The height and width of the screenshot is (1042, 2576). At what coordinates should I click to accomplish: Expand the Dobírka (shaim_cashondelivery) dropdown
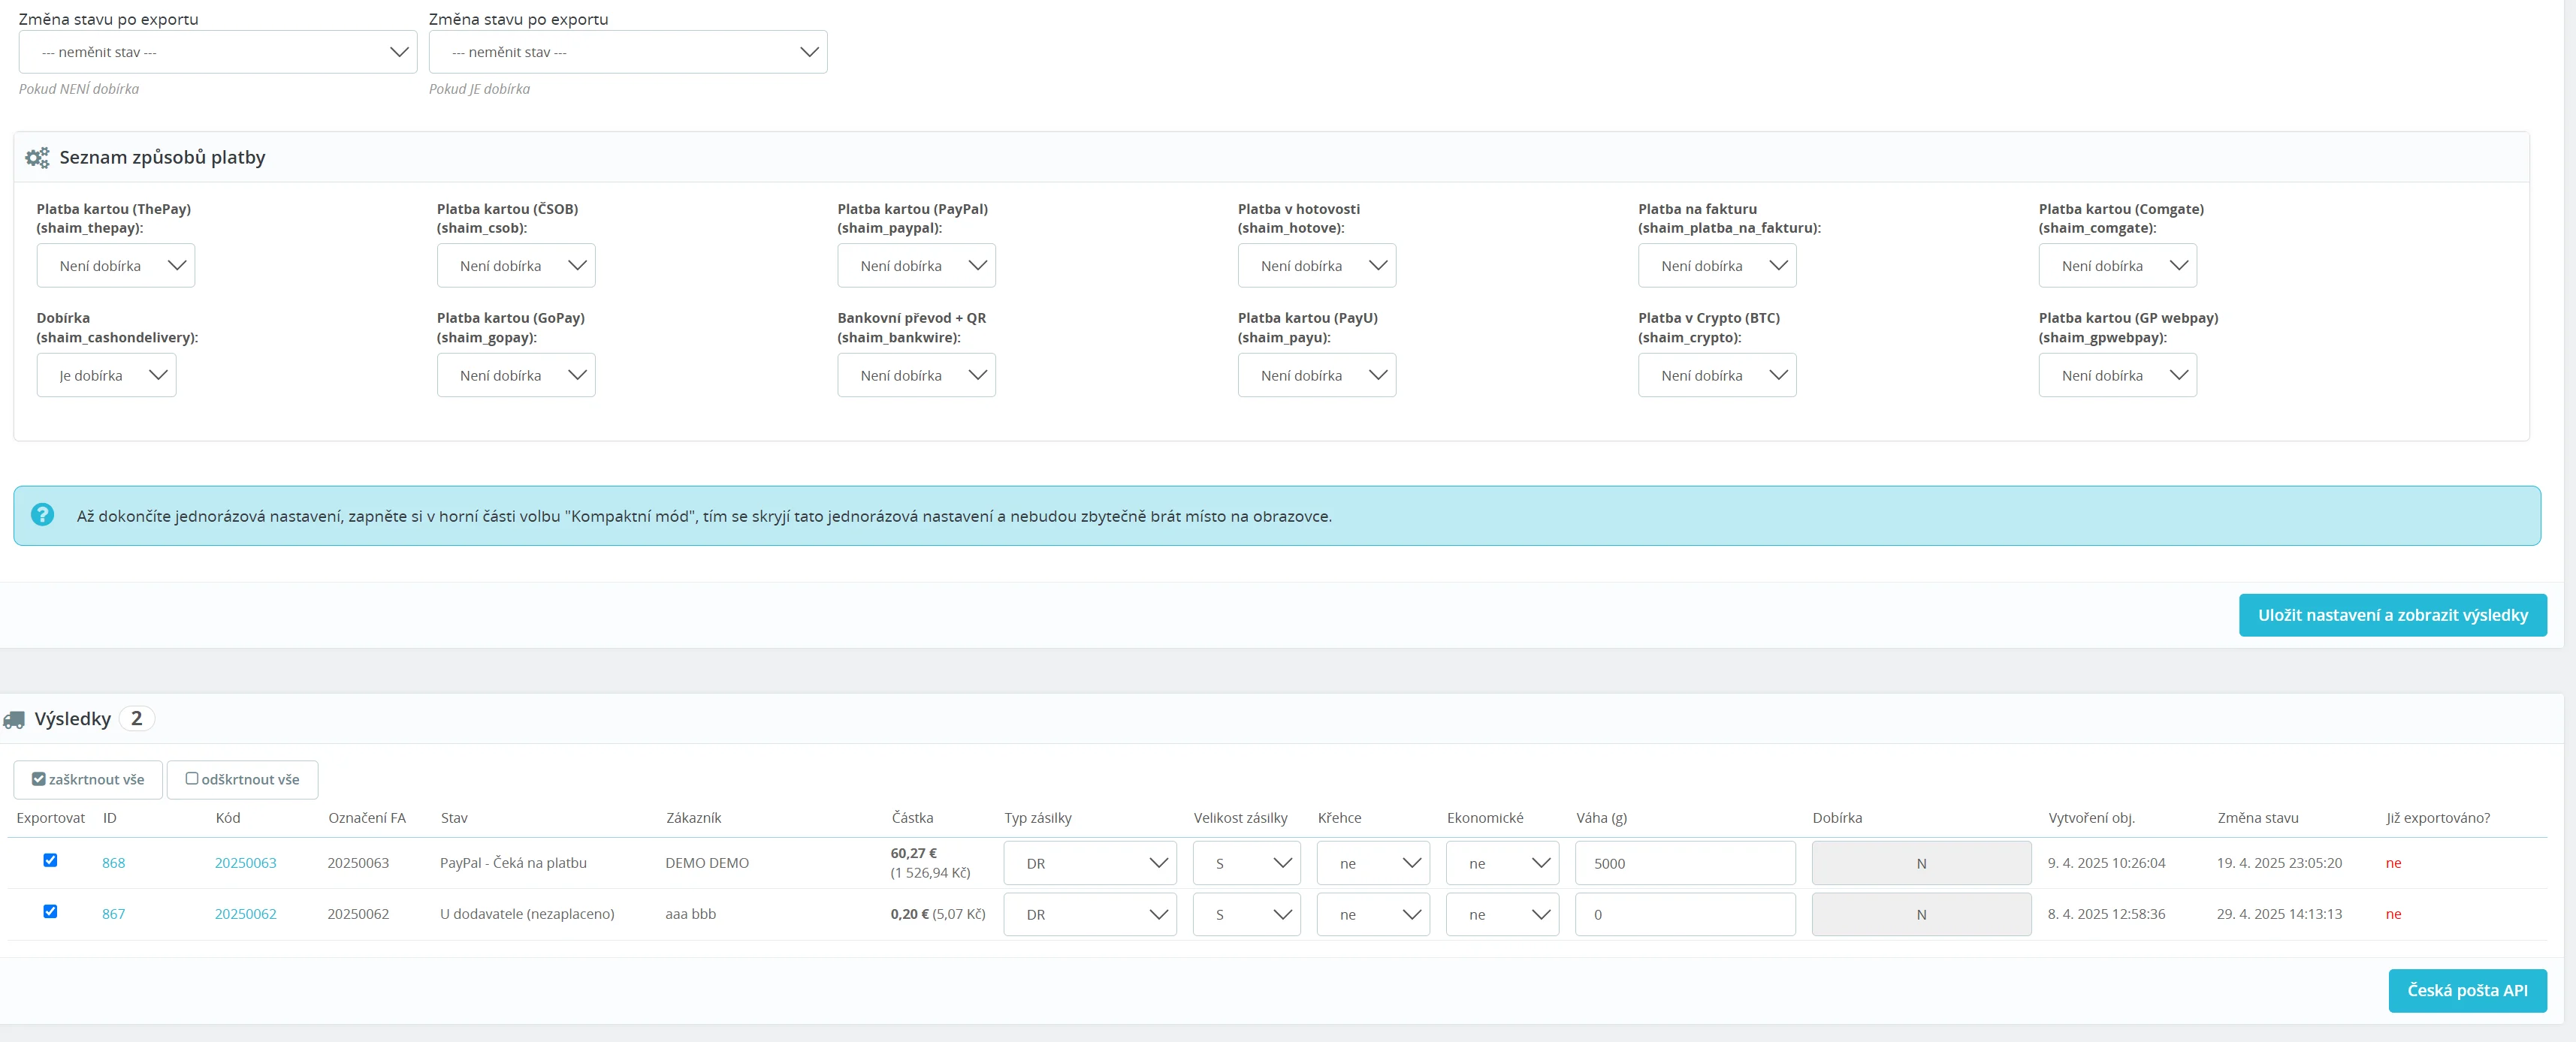[106, 375]
